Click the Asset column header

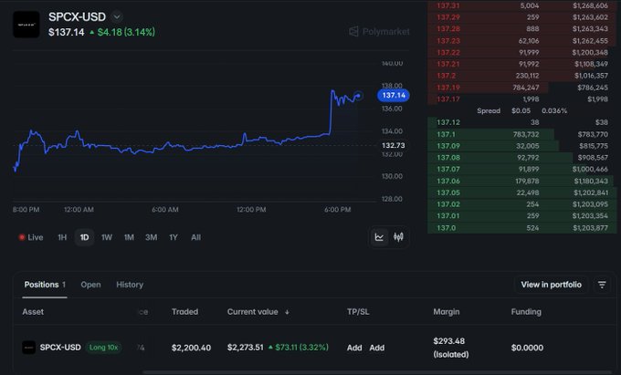[x=33, y=312]
